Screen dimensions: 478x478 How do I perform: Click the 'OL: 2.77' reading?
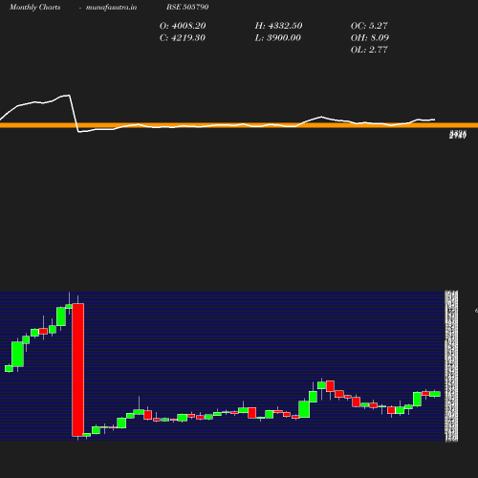pyautogui.click(x=369, y=50)
